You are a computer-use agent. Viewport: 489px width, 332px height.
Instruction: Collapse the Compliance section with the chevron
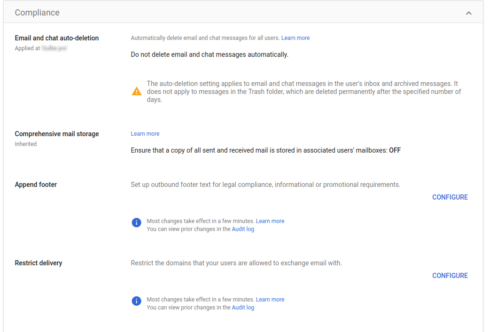[468, 13]
